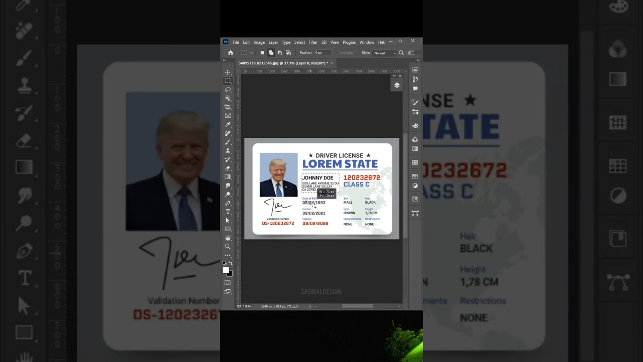Close the 34895739_8212345.jpg document tab
The width and height of the screenshot is (643, 362).
point(332,63)
